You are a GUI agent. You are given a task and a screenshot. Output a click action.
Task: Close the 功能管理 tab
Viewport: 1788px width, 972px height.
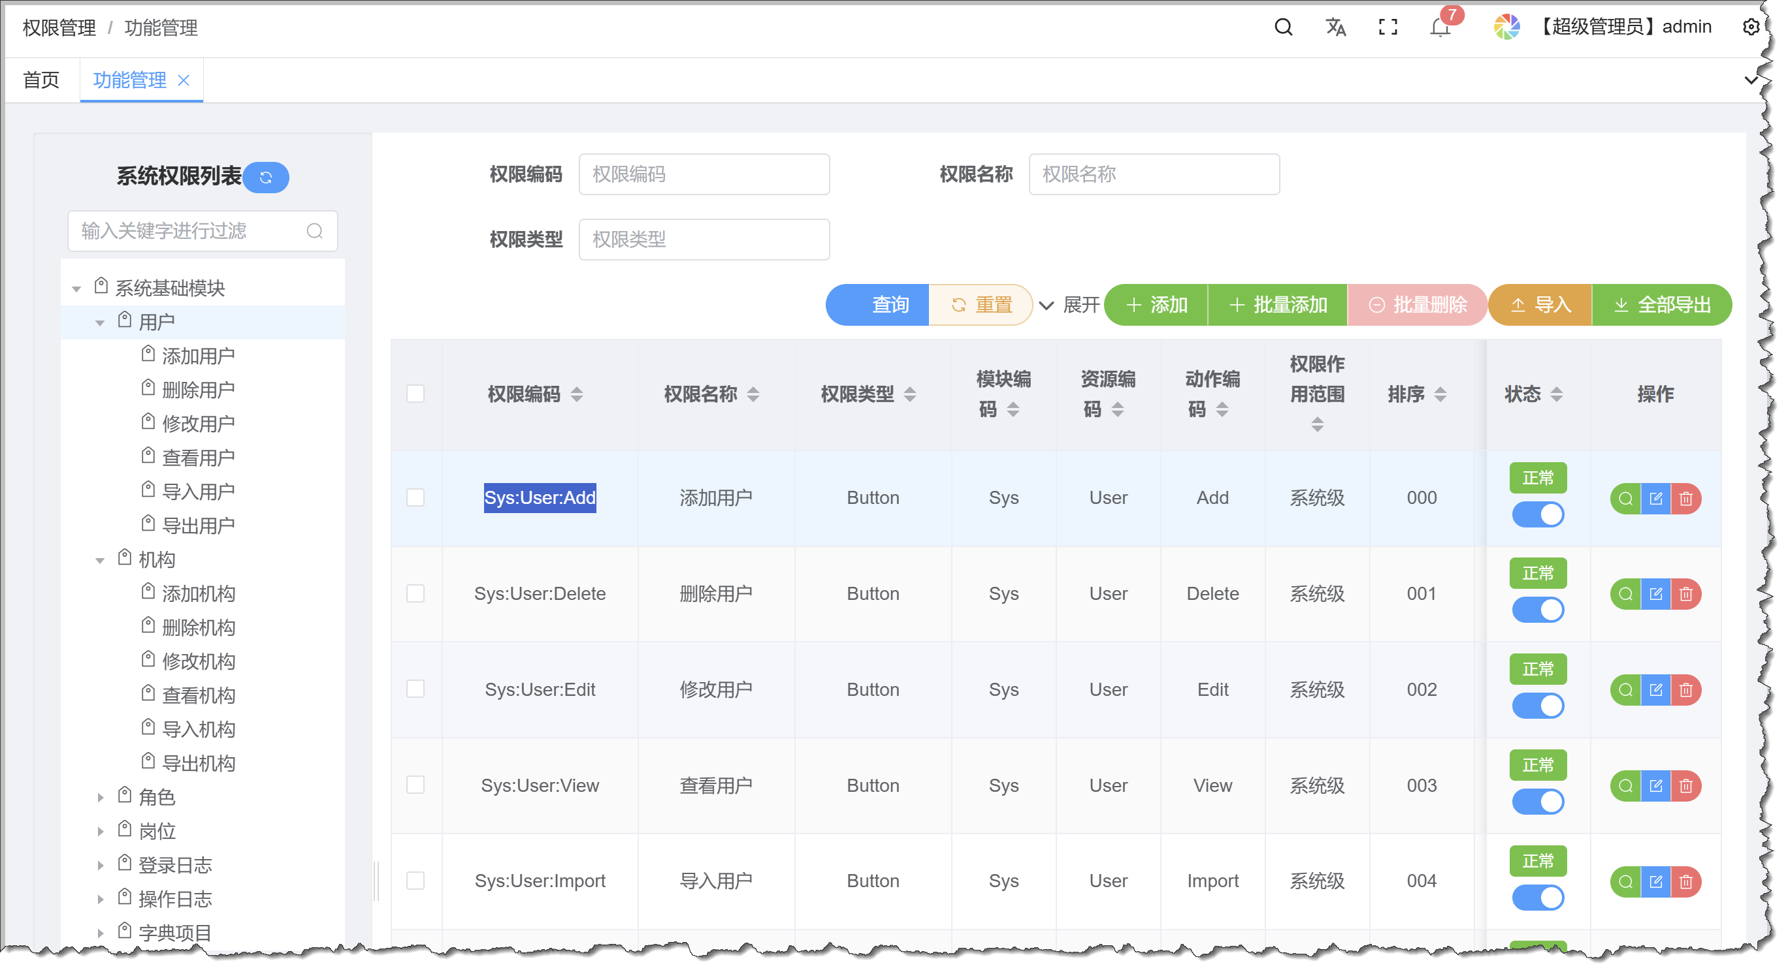click(183, 80)
